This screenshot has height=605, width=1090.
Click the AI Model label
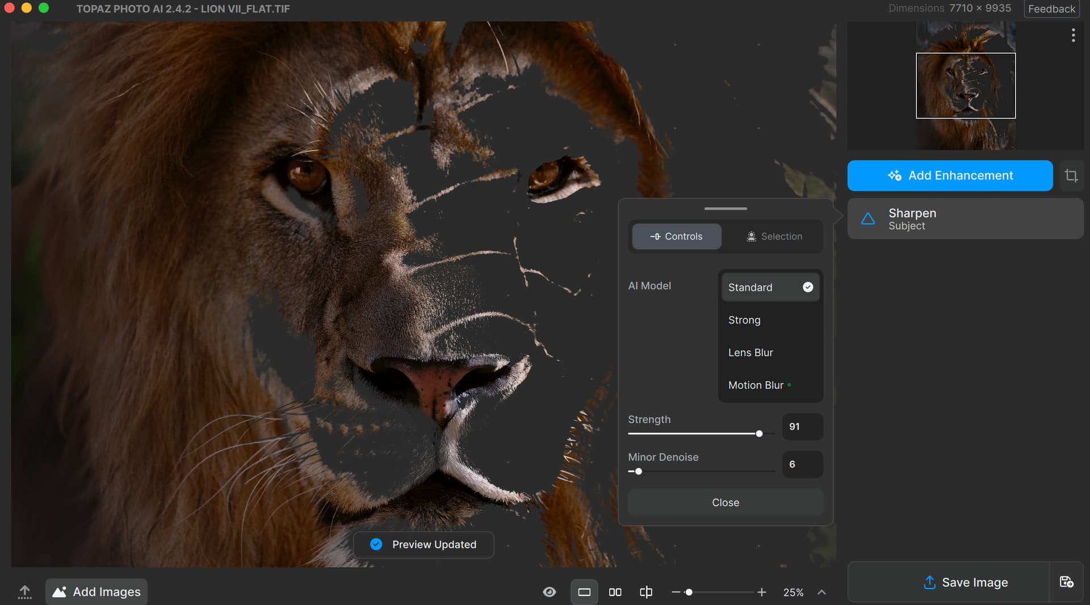tap(649, 286)
